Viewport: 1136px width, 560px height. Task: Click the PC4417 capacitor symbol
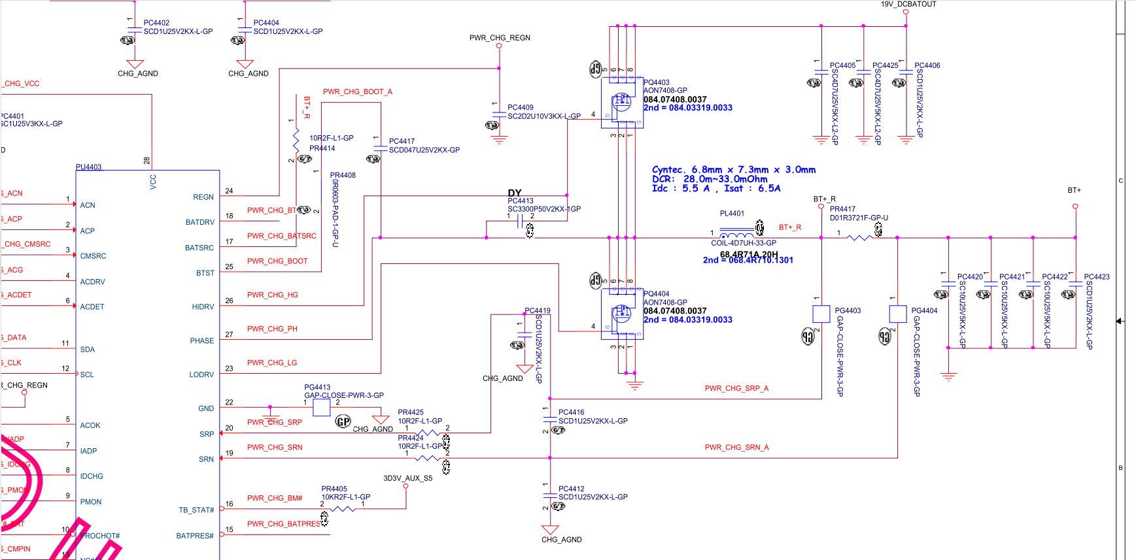tap(380, 148)
